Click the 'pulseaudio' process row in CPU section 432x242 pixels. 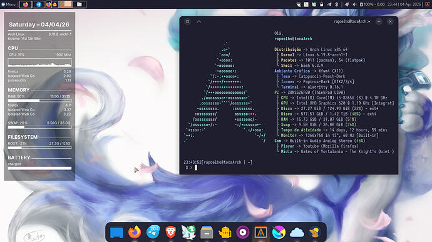tap(39, 81)
